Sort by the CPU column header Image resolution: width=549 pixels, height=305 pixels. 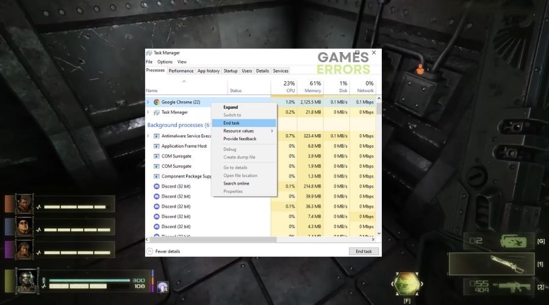tap(284, 87)
